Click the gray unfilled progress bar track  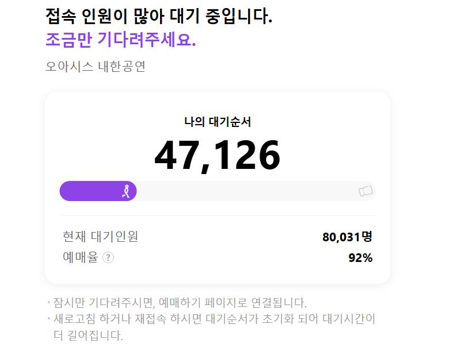(256, 191)
